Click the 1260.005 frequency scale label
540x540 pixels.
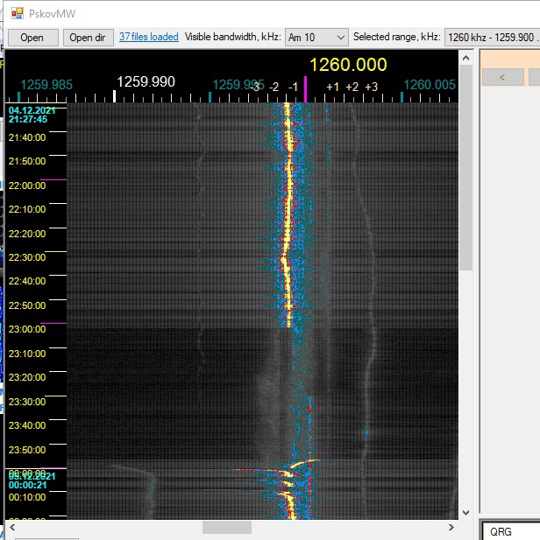coord(430,85)
